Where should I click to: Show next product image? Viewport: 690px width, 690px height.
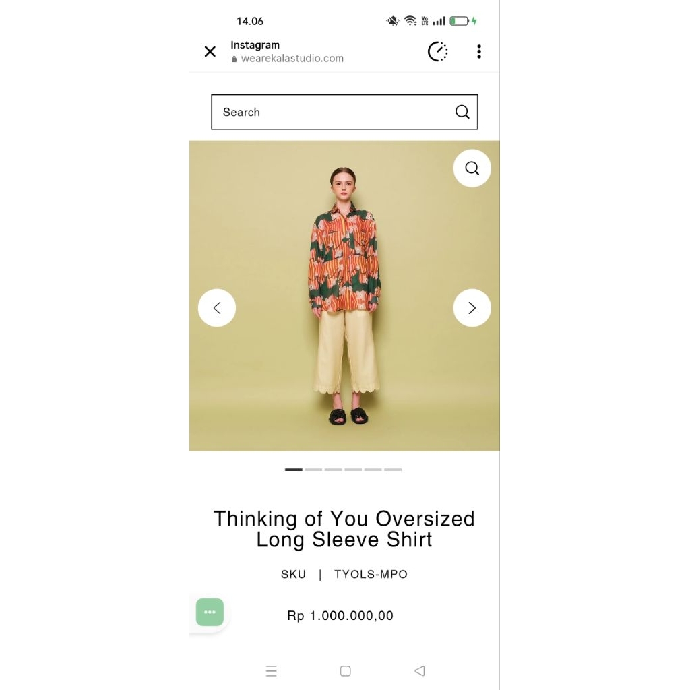[472, 307]
